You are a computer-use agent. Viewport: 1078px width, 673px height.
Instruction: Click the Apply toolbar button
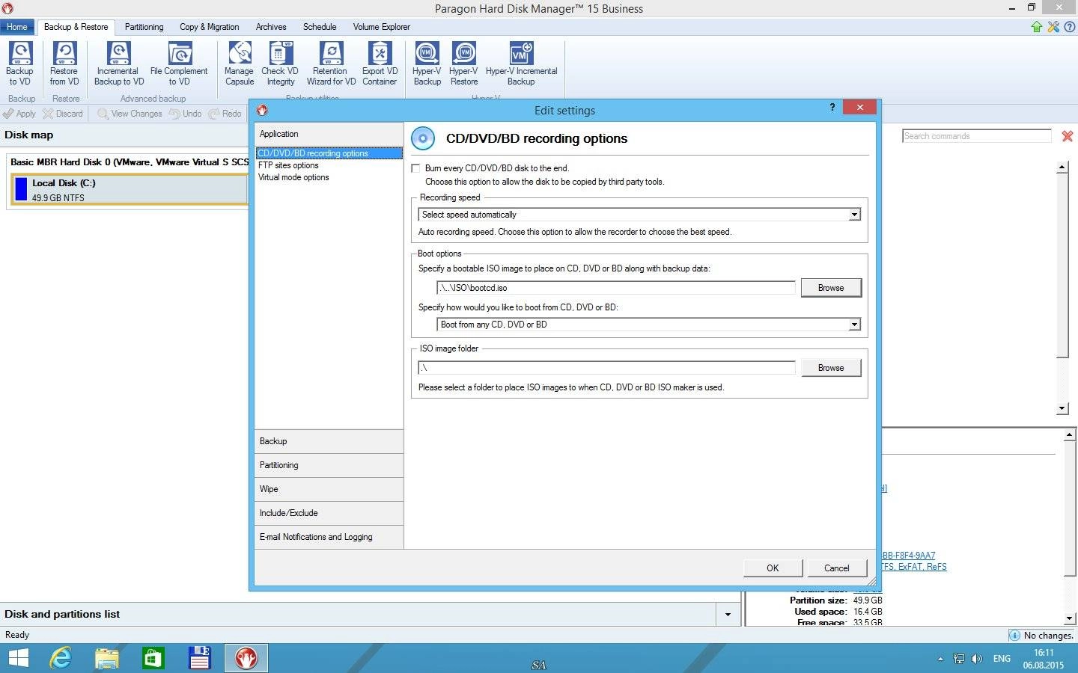pyautogui.click(x=19, y=114)
